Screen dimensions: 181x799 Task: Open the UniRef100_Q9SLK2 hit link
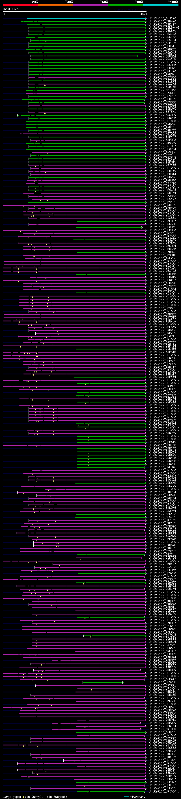click(x=162, y=37)
